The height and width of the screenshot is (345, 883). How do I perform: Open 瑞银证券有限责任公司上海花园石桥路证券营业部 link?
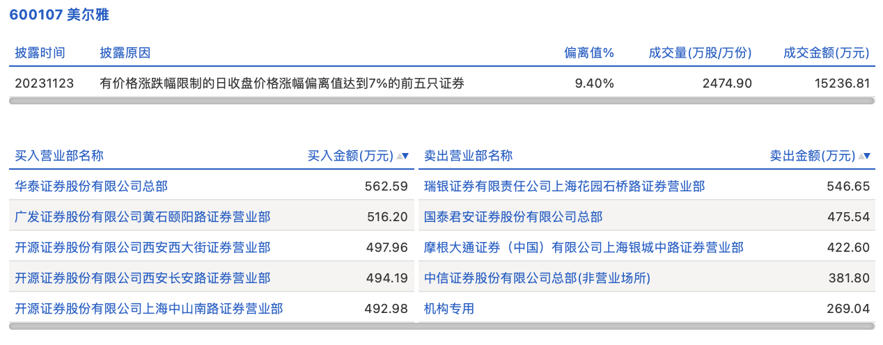point(564,186)
